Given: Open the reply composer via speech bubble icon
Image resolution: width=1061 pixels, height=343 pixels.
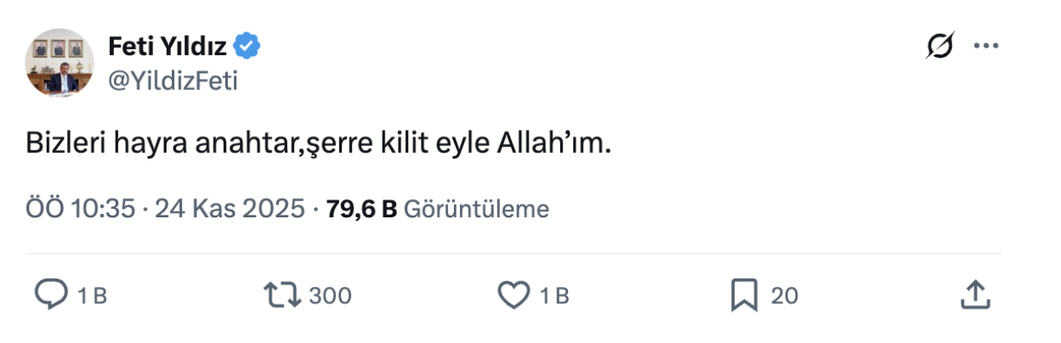Looking at the screenshot, I should tap(51, 295).
